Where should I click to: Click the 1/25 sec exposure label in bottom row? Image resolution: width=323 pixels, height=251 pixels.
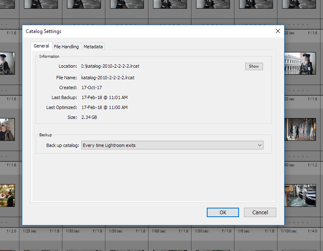pos(30,231)
